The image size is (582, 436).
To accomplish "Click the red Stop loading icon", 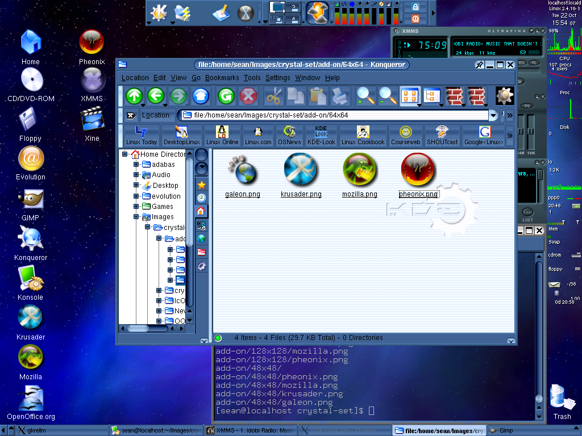I will [x=248, y=97].
